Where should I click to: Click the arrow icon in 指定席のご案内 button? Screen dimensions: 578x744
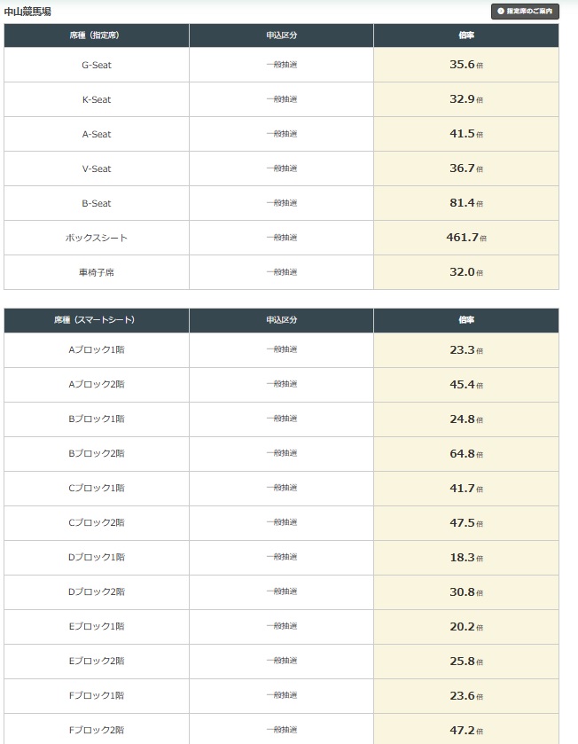[x=501, y=12]
